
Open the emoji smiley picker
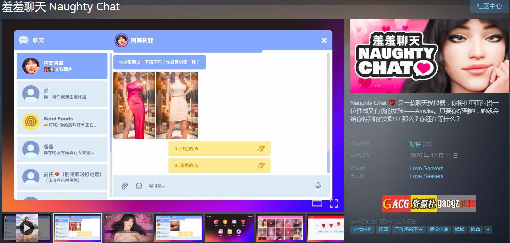139,186
